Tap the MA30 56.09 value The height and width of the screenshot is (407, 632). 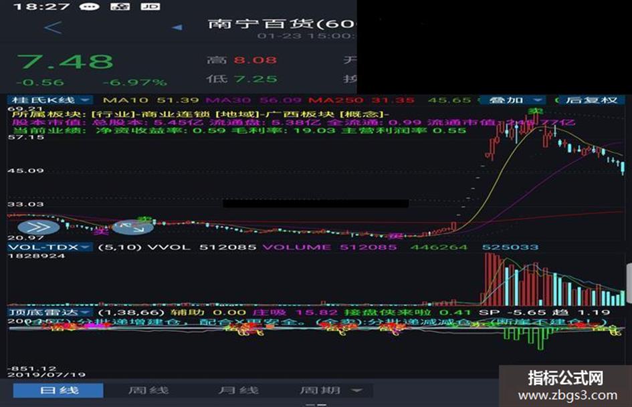click(253, 100)
